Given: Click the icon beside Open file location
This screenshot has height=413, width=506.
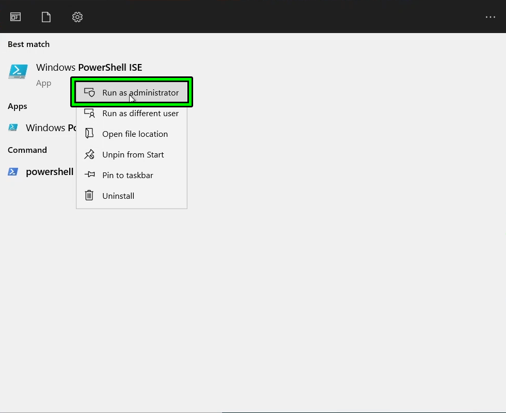Looking at the screenshot, I should (89, 134).
